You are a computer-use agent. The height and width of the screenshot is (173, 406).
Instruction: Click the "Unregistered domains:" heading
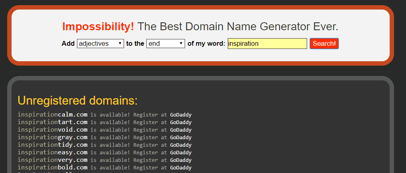[x=77, y=100]
